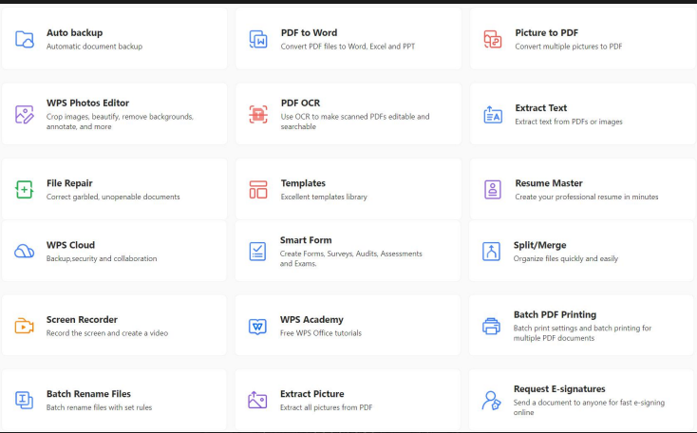697x433 pixels.
Task: Click the Extract Picture icon
Action: (x=258, y=400)
